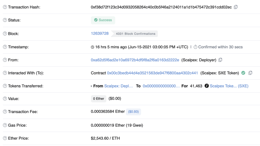Open help icon beside Timestamp
Image resolution: width=260 pixels, height=146 pixels.
click(5, 47)
